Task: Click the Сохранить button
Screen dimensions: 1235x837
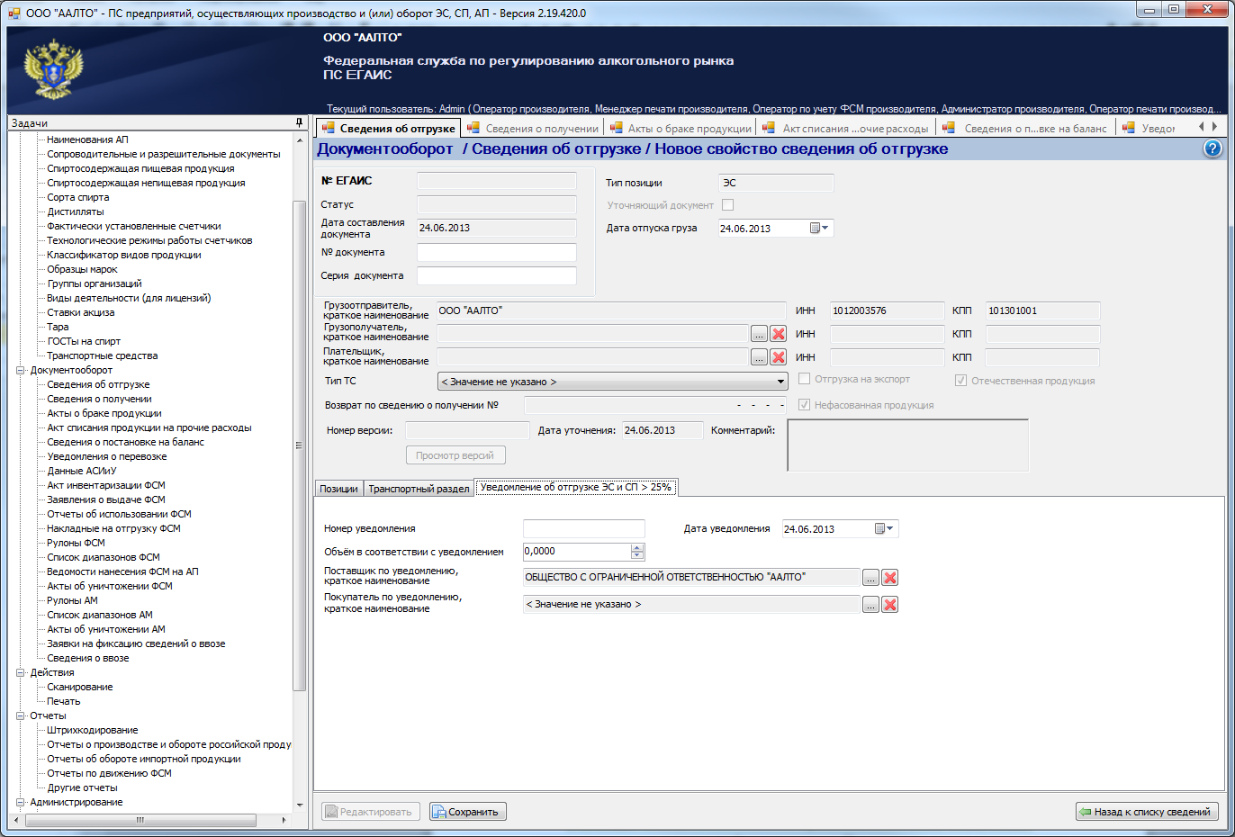Action: coord(468,812)
